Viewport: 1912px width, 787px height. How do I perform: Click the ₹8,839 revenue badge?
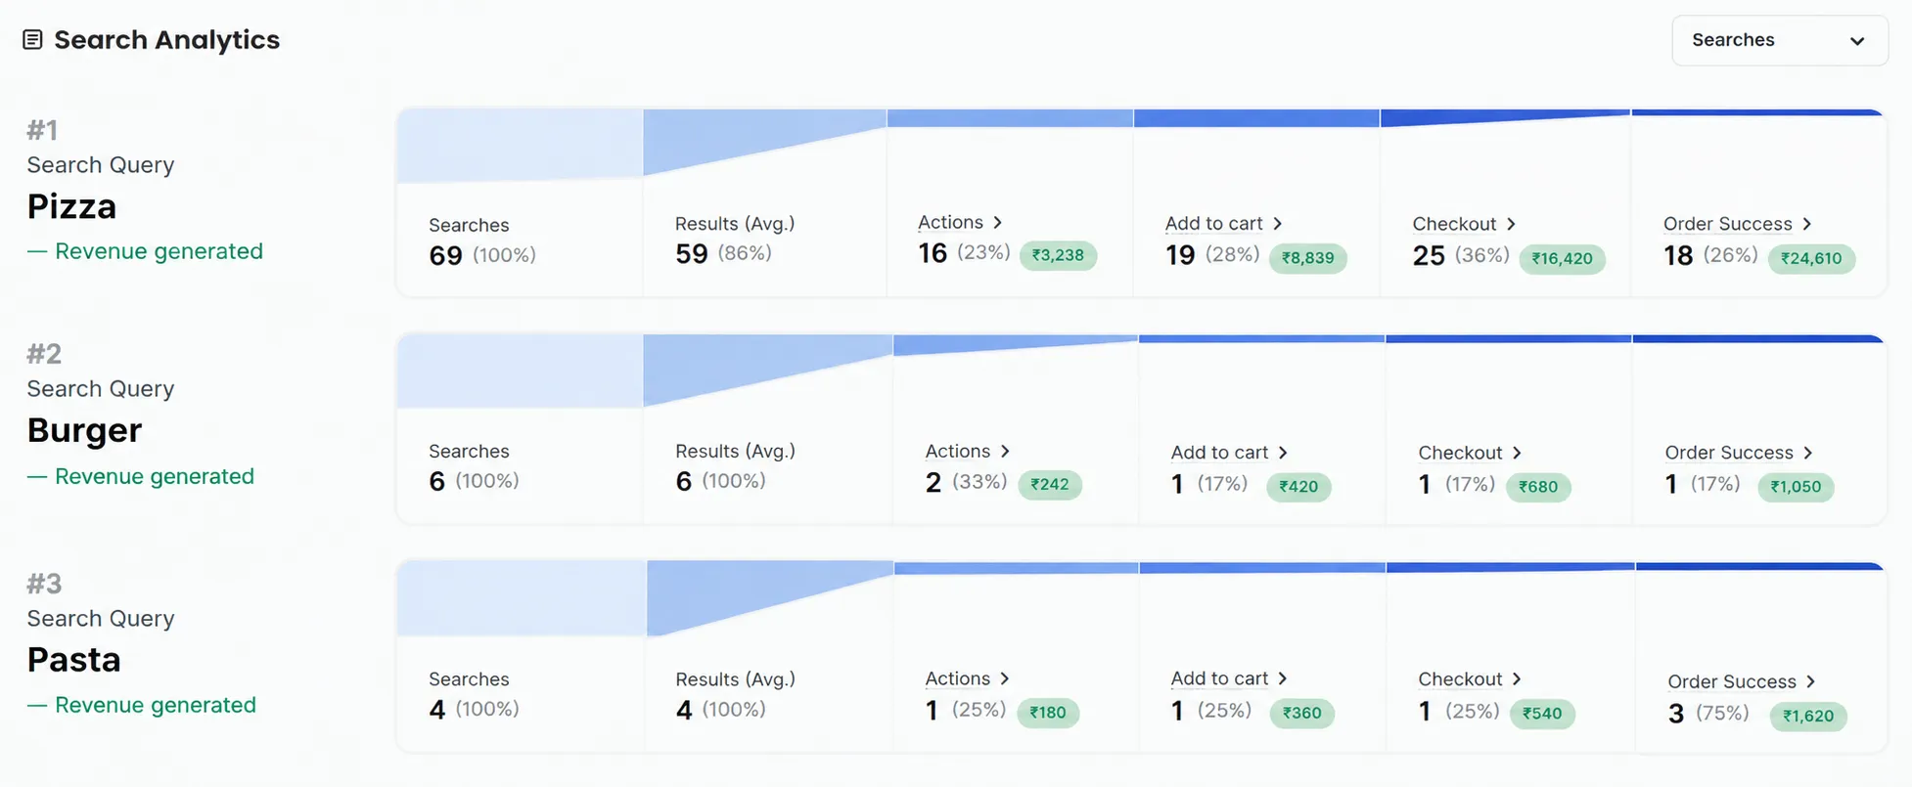tap(1307, 258)
